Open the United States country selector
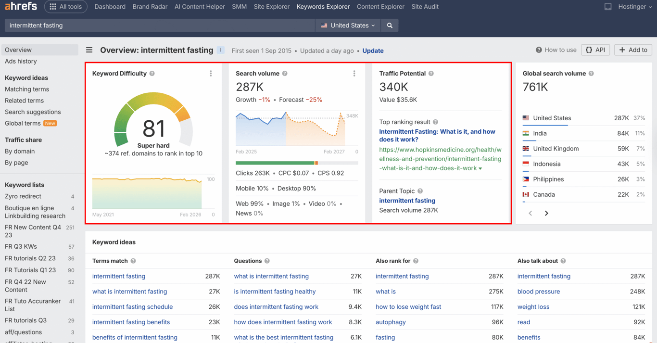The image size is (657, 343). 347,25
